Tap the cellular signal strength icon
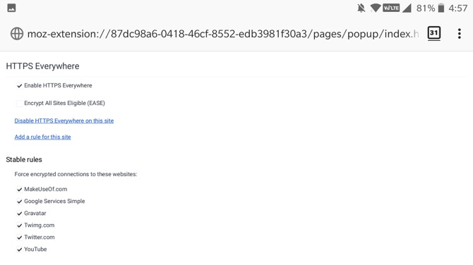Image resolution: width=473 pixels, height=265 pixels. click(407, 8)
